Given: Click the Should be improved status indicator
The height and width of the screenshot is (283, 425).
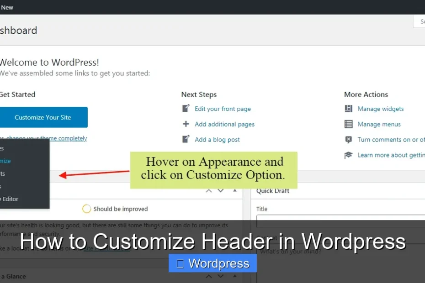Looking at the screenshot, I should click(115, 209).
